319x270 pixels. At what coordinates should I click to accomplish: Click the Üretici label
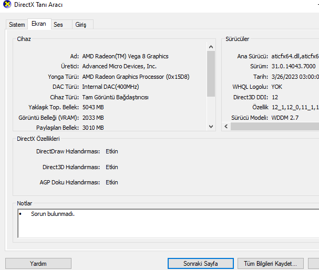(x=70, y=66)
